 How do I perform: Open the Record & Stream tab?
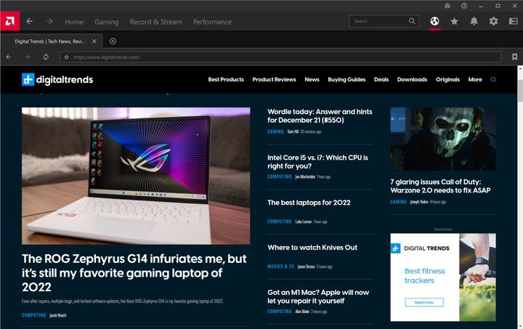[155, 22]
